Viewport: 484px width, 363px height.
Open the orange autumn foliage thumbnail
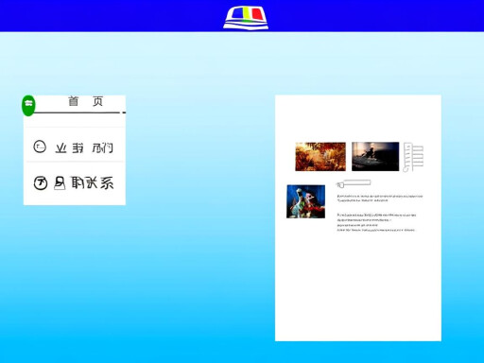(320, 157)
